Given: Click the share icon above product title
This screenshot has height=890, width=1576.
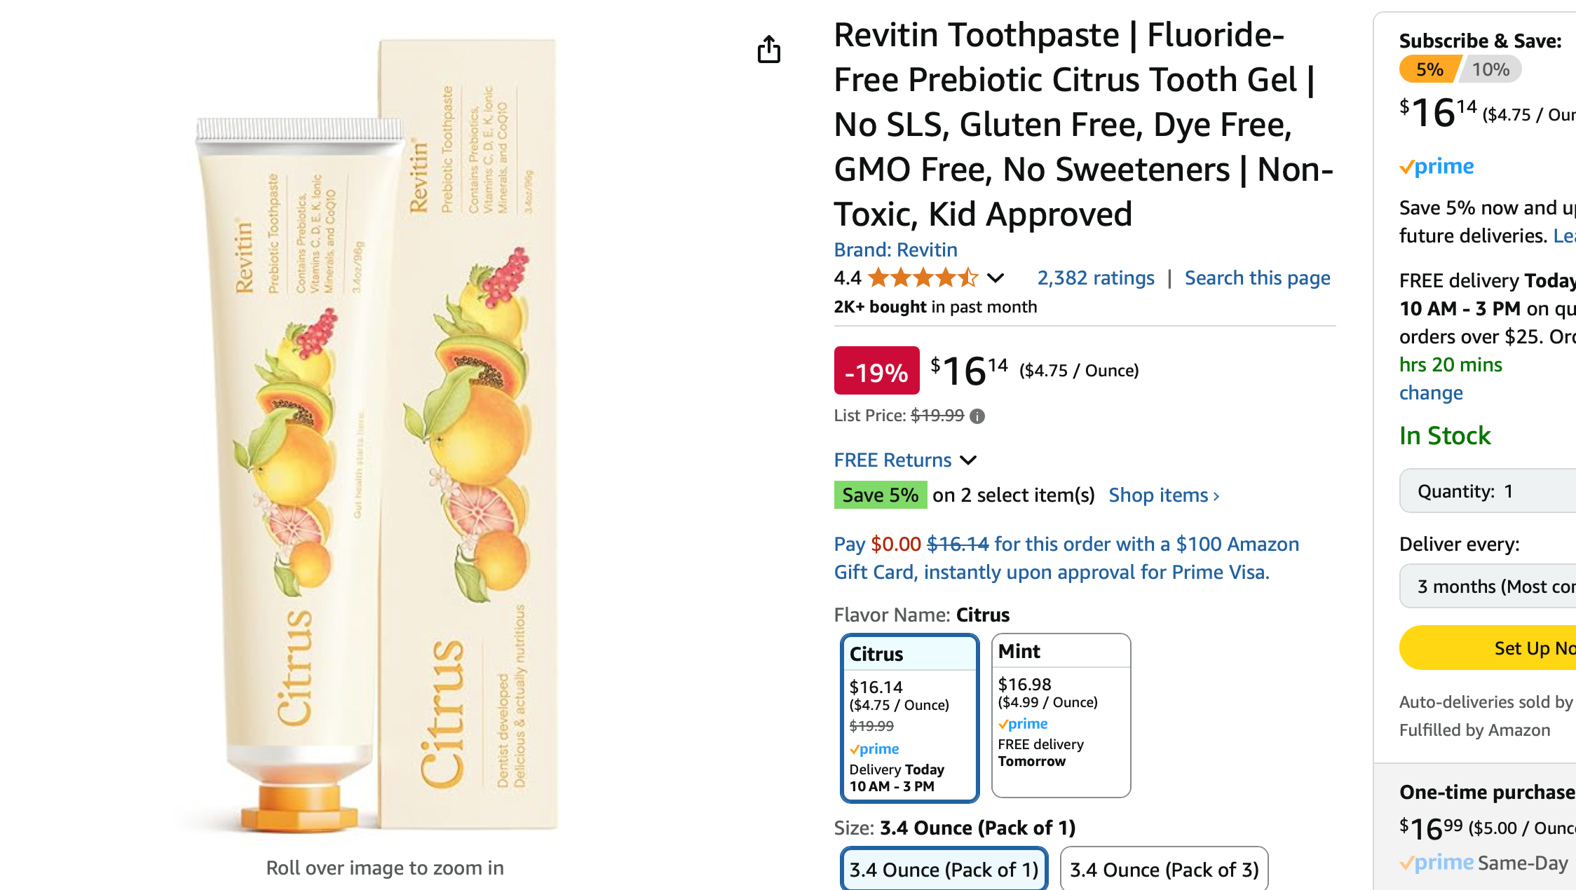Looking at the screenshot, I should click(770, 50).
